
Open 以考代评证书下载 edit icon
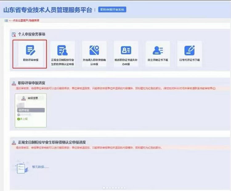(189, 50)
